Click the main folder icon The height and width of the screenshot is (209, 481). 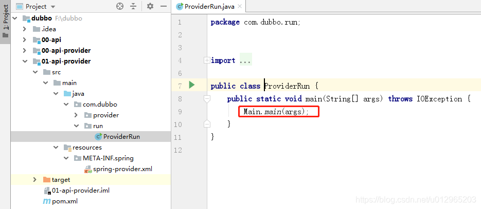pyautogui.click(x=57, y=83)
